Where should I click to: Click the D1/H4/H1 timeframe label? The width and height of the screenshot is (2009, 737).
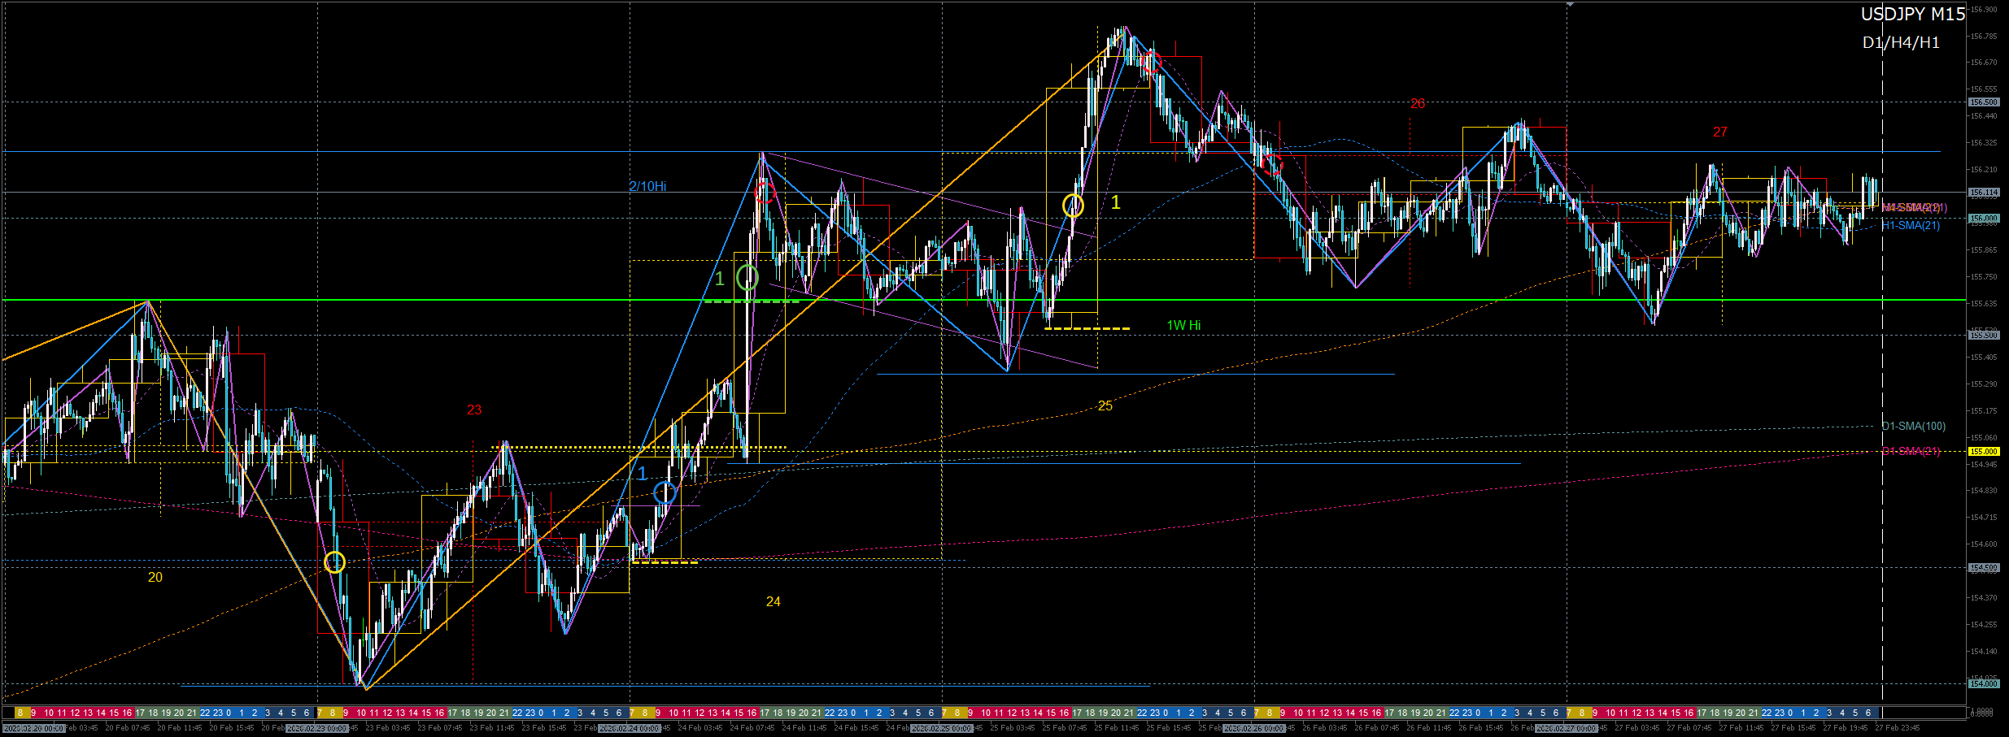point(1901,42)
